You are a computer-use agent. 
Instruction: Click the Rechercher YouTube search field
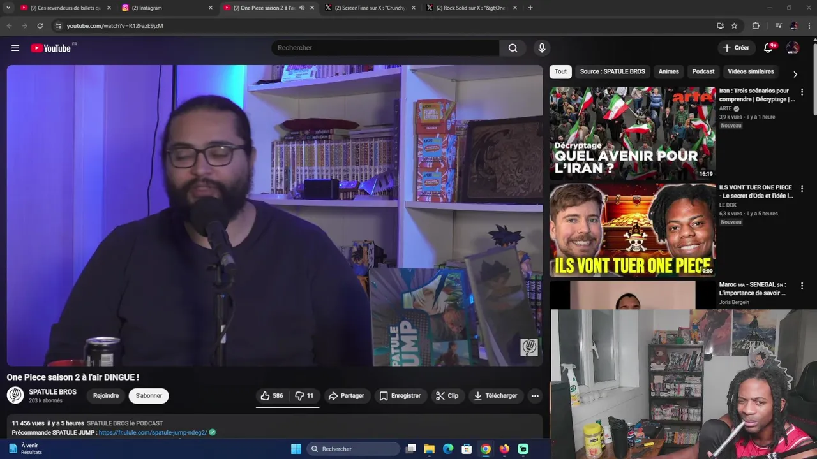[386, 48]
